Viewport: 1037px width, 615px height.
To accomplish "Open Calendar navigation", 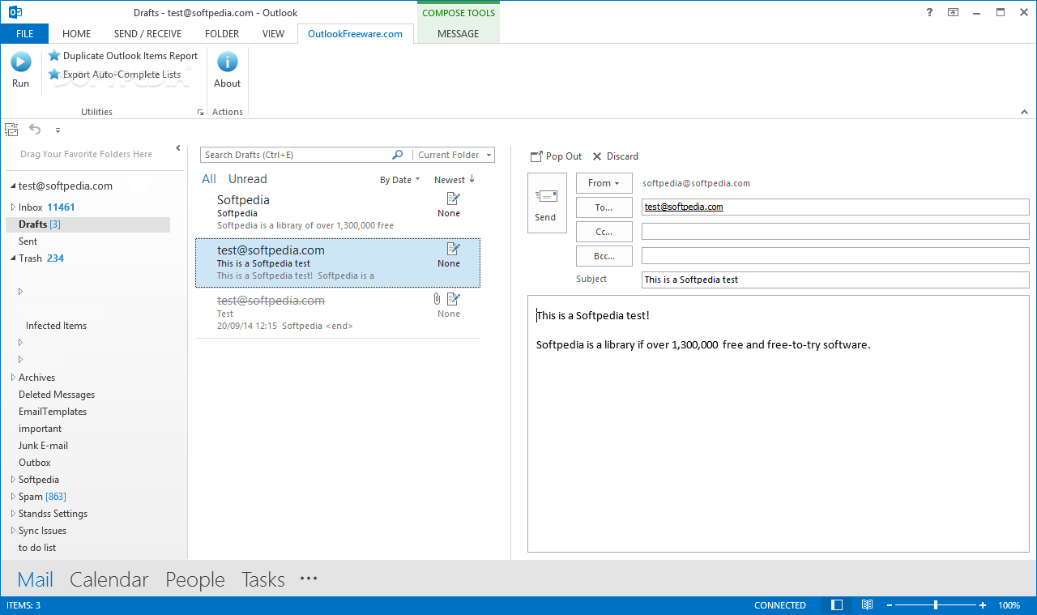I will 109,579.
